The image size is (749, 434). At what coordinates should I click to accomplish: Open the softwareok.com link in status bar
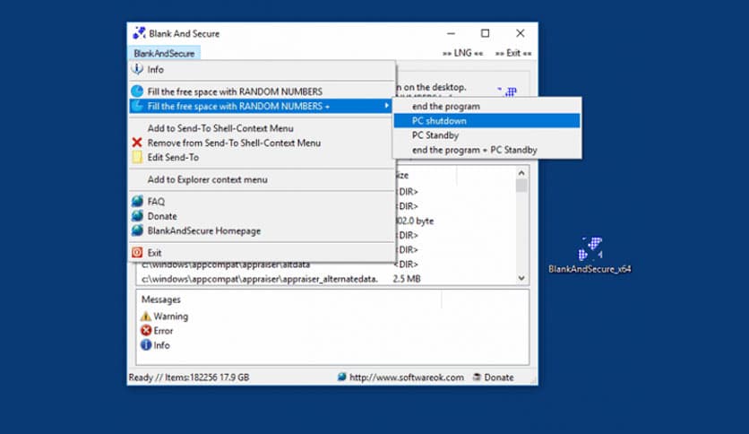[x=407, y=378]
